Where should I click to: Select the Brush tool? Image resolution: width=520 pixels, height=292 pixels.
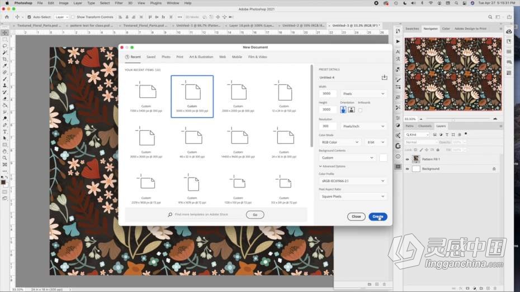coord(4,79)
